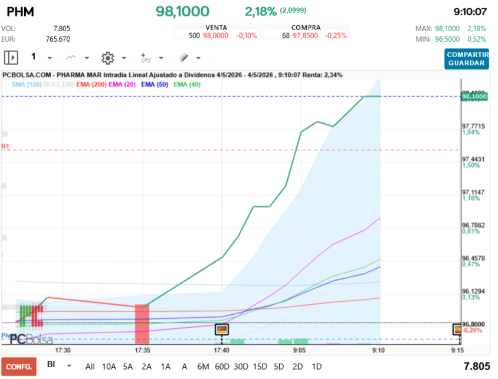
Task: Expand the settings gear dropdown arrow
Action: point(124,58)
